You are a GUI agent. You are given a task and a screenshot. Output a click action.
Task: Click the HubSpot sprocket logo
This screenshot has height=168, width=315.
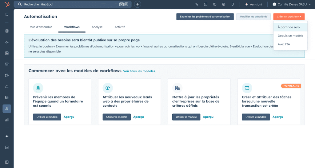point(7,4)
